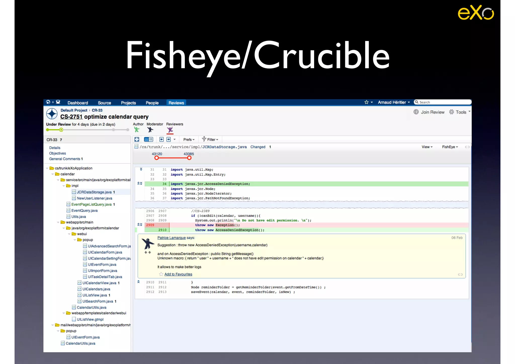
Task: Click the permalink icon in the comment box
Action: pos(460,275)
